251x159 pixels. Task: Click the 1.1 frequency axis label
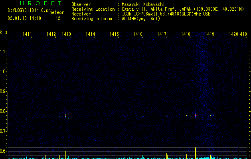3,52
